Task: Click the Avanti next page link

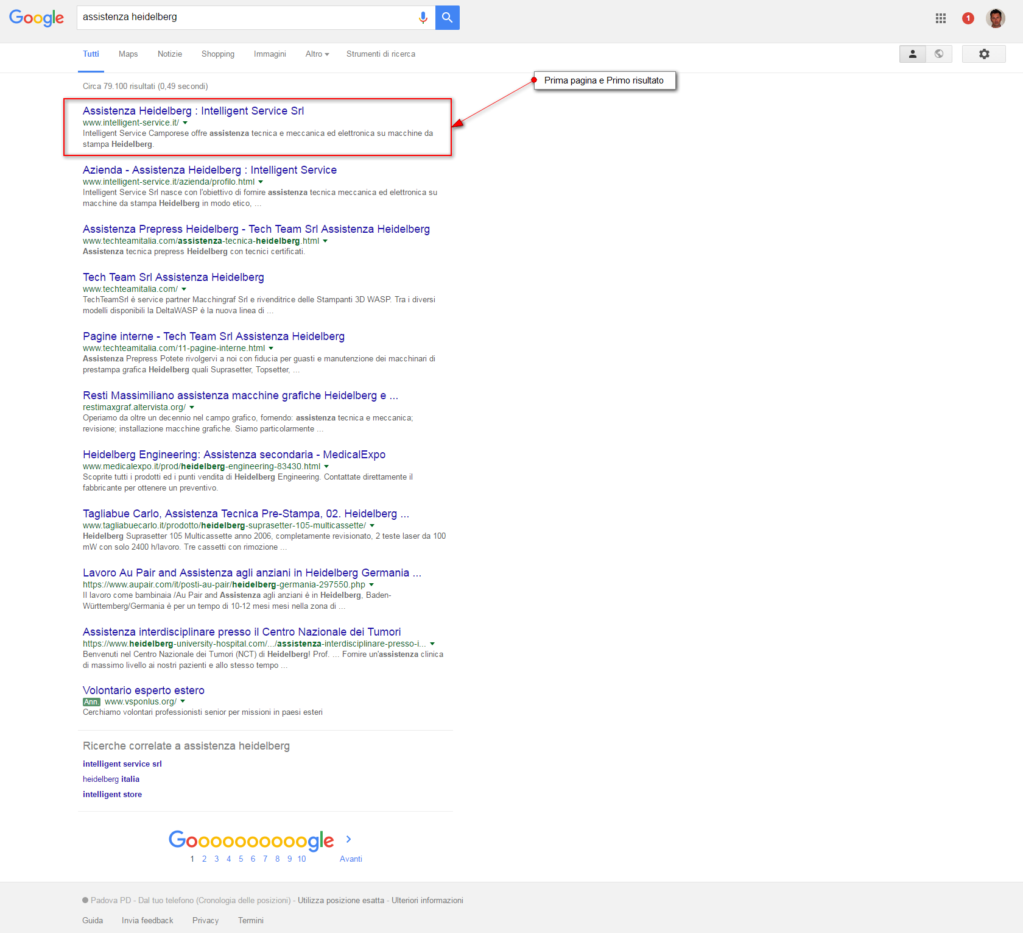Action: (x=351, y=859)
